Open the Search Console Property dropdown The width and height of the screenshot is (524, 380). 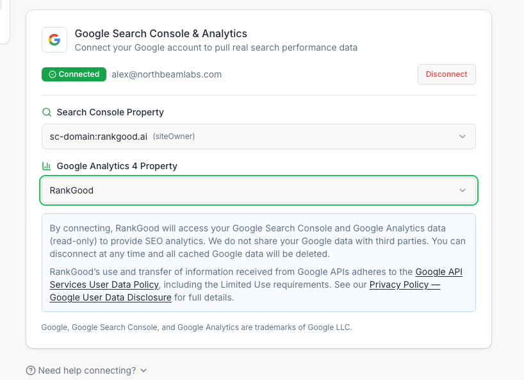pos(259,136)
